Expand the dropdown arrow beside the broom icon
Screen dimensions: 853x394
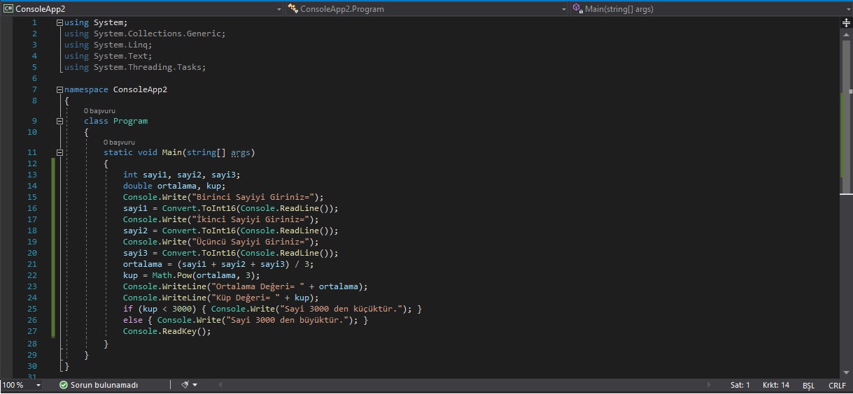(195, 385)
